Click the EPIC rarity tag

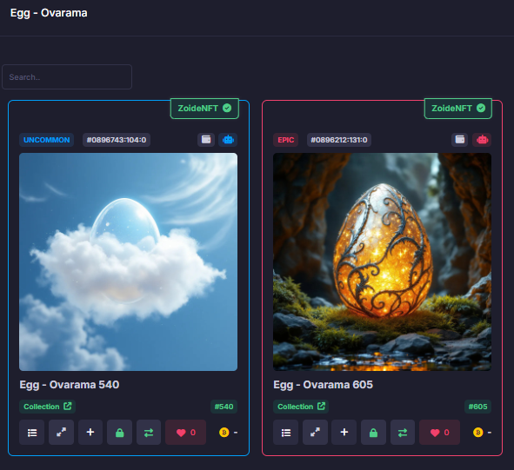point(286,140)
